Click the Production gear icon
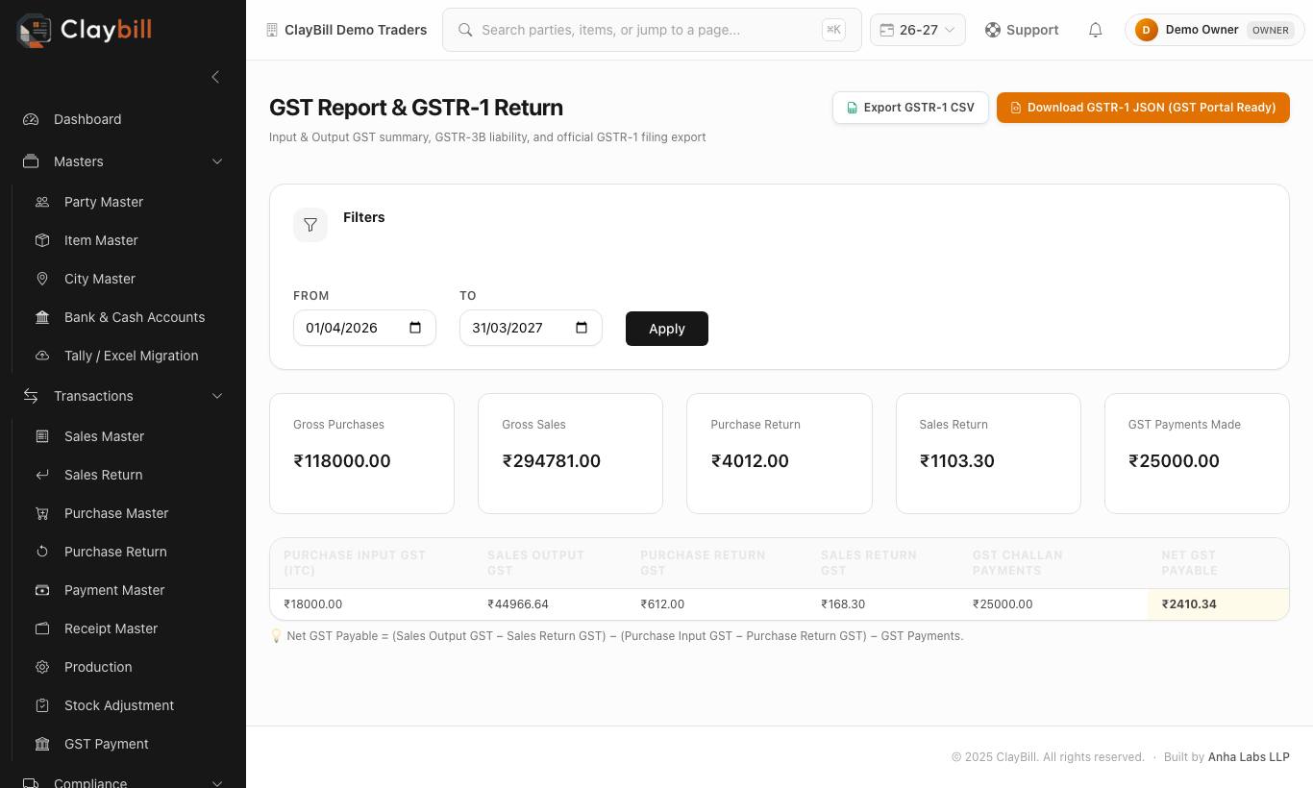 click(x=42, y=667)
